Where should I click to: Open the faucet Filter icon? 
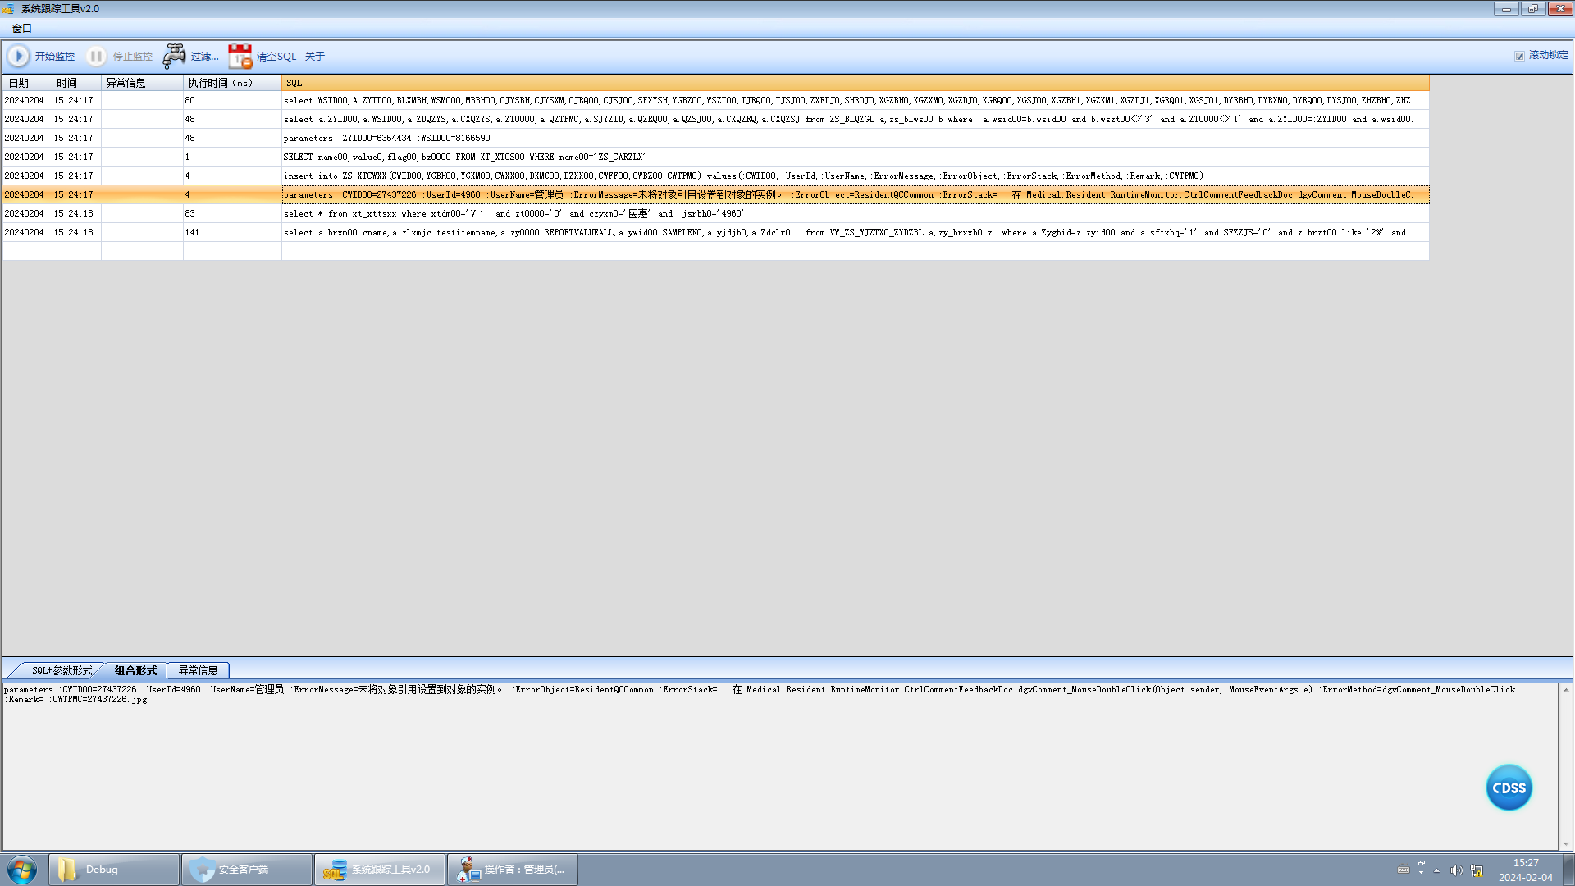174,56
